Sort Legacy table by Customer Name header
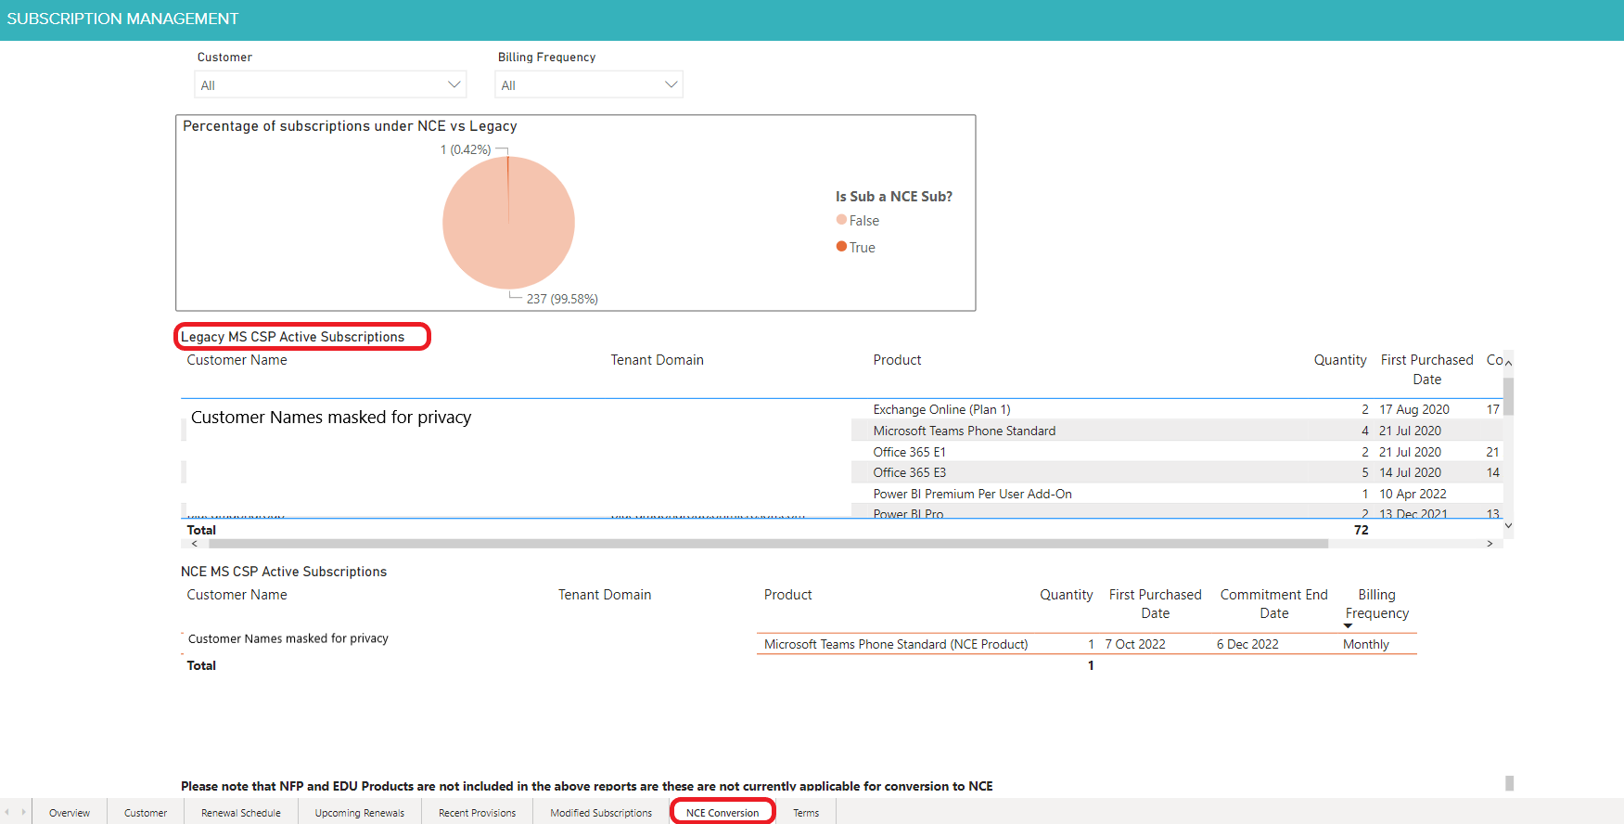Viewport: 1624px width, 824px height. [x=237, y=360]
